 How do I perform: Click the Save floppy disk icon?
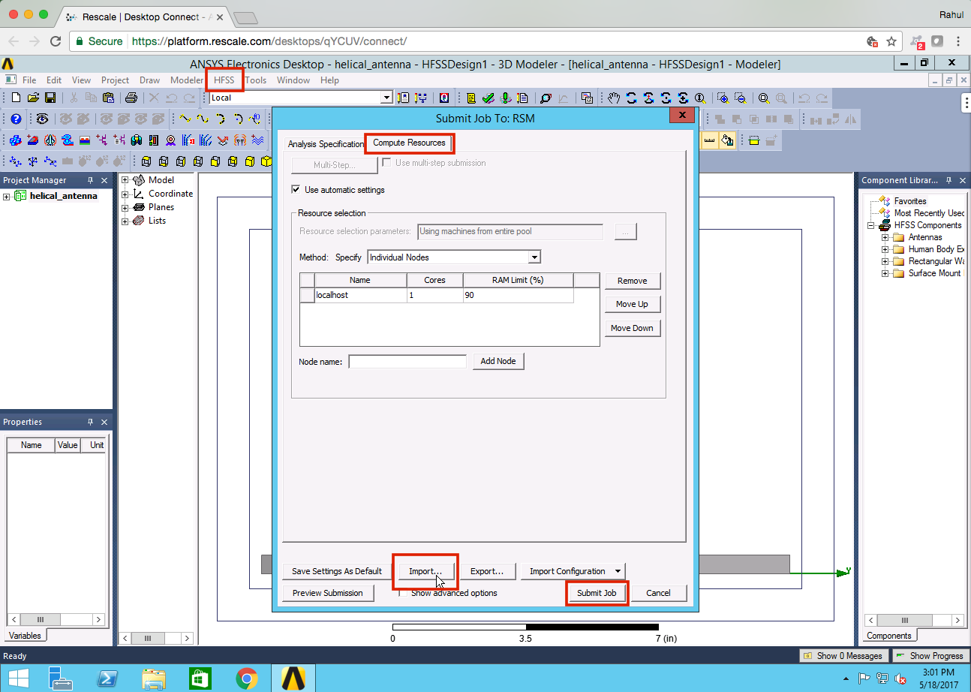point(50,98)
